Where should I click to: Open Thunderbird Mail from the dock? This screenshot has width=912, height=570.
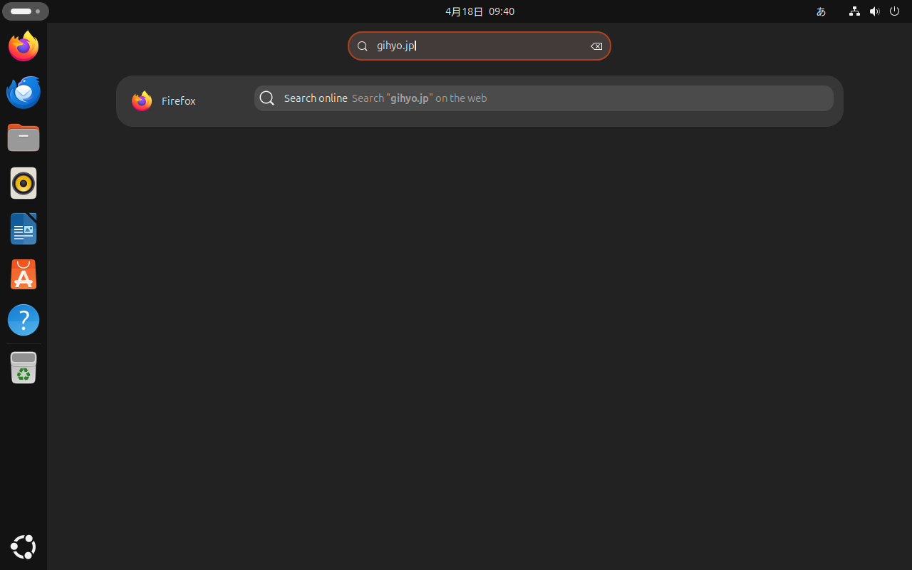[x=24, y=92]
